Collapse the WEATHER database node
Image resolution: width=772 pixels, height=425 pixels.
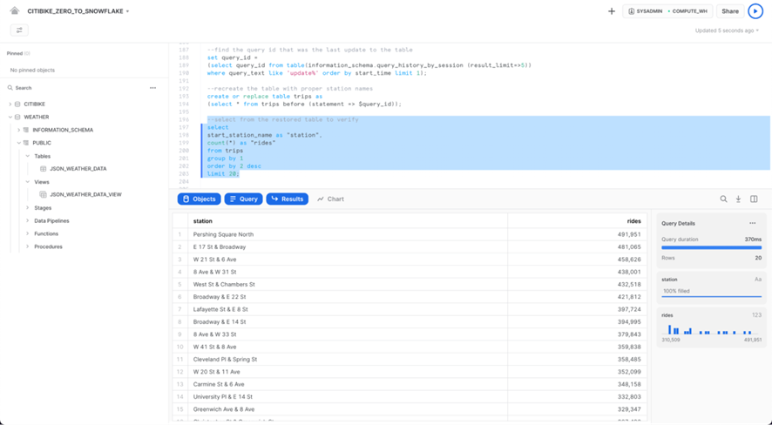[10, 117]
